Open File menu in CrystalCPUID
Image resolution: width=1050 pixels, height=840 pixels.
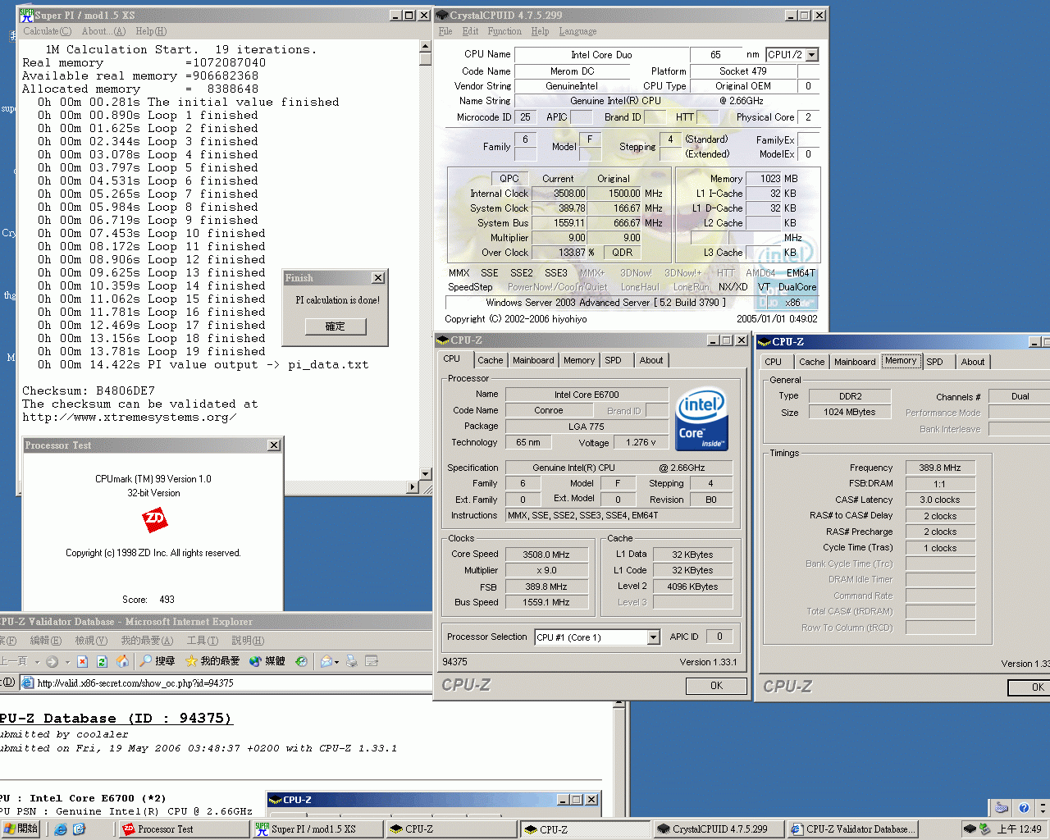445,31
